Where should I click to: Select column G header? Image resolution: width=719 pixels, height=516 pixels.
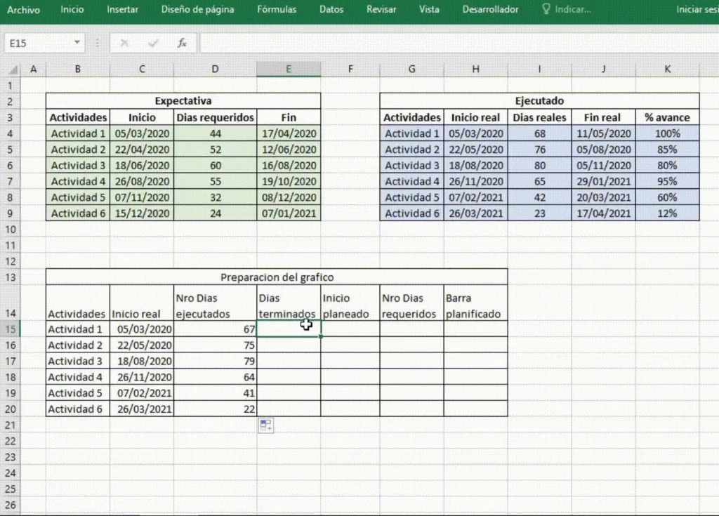coord(411,70)
